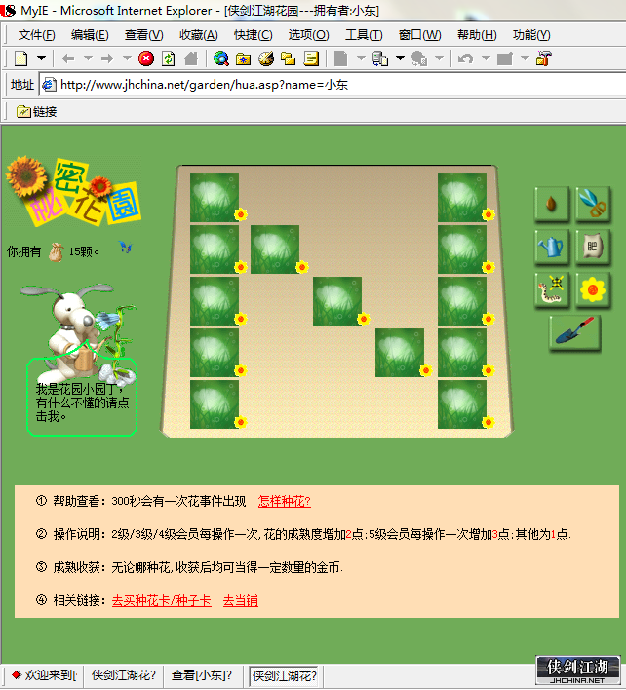Open the 怎样种花? help link
This screenshot has height=690, width=626.
pyautogui.click(x=285, y=501)
